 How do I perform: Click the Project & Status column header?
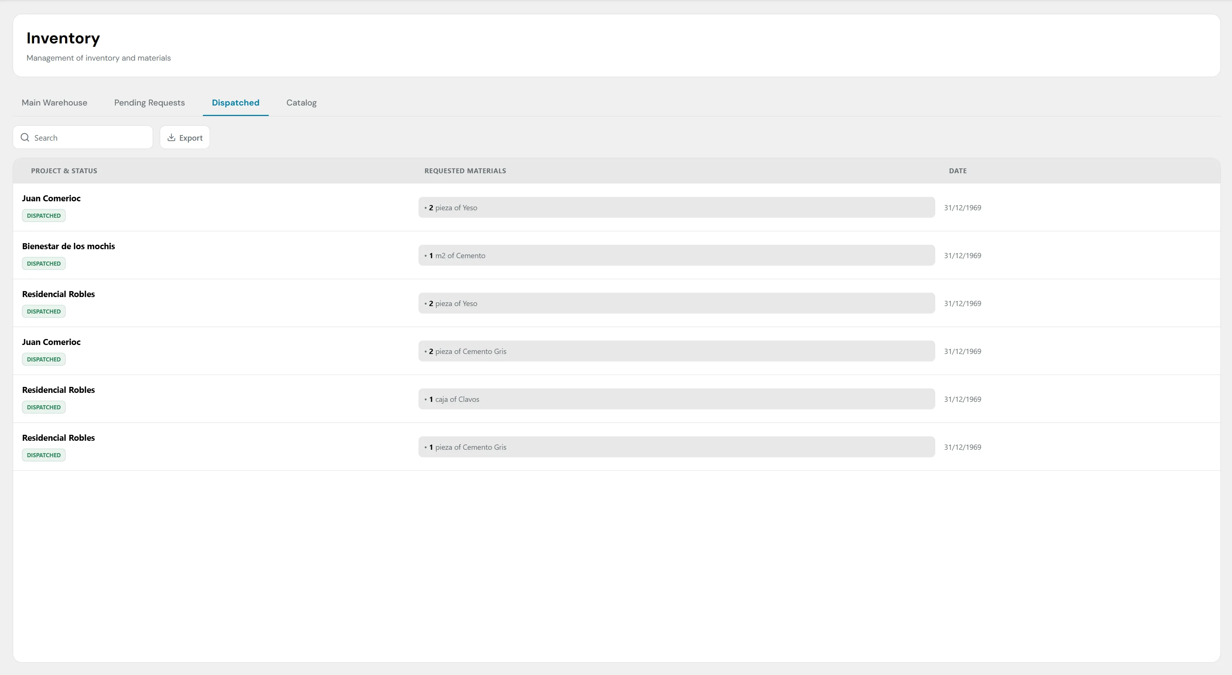(x=64, y=171)
